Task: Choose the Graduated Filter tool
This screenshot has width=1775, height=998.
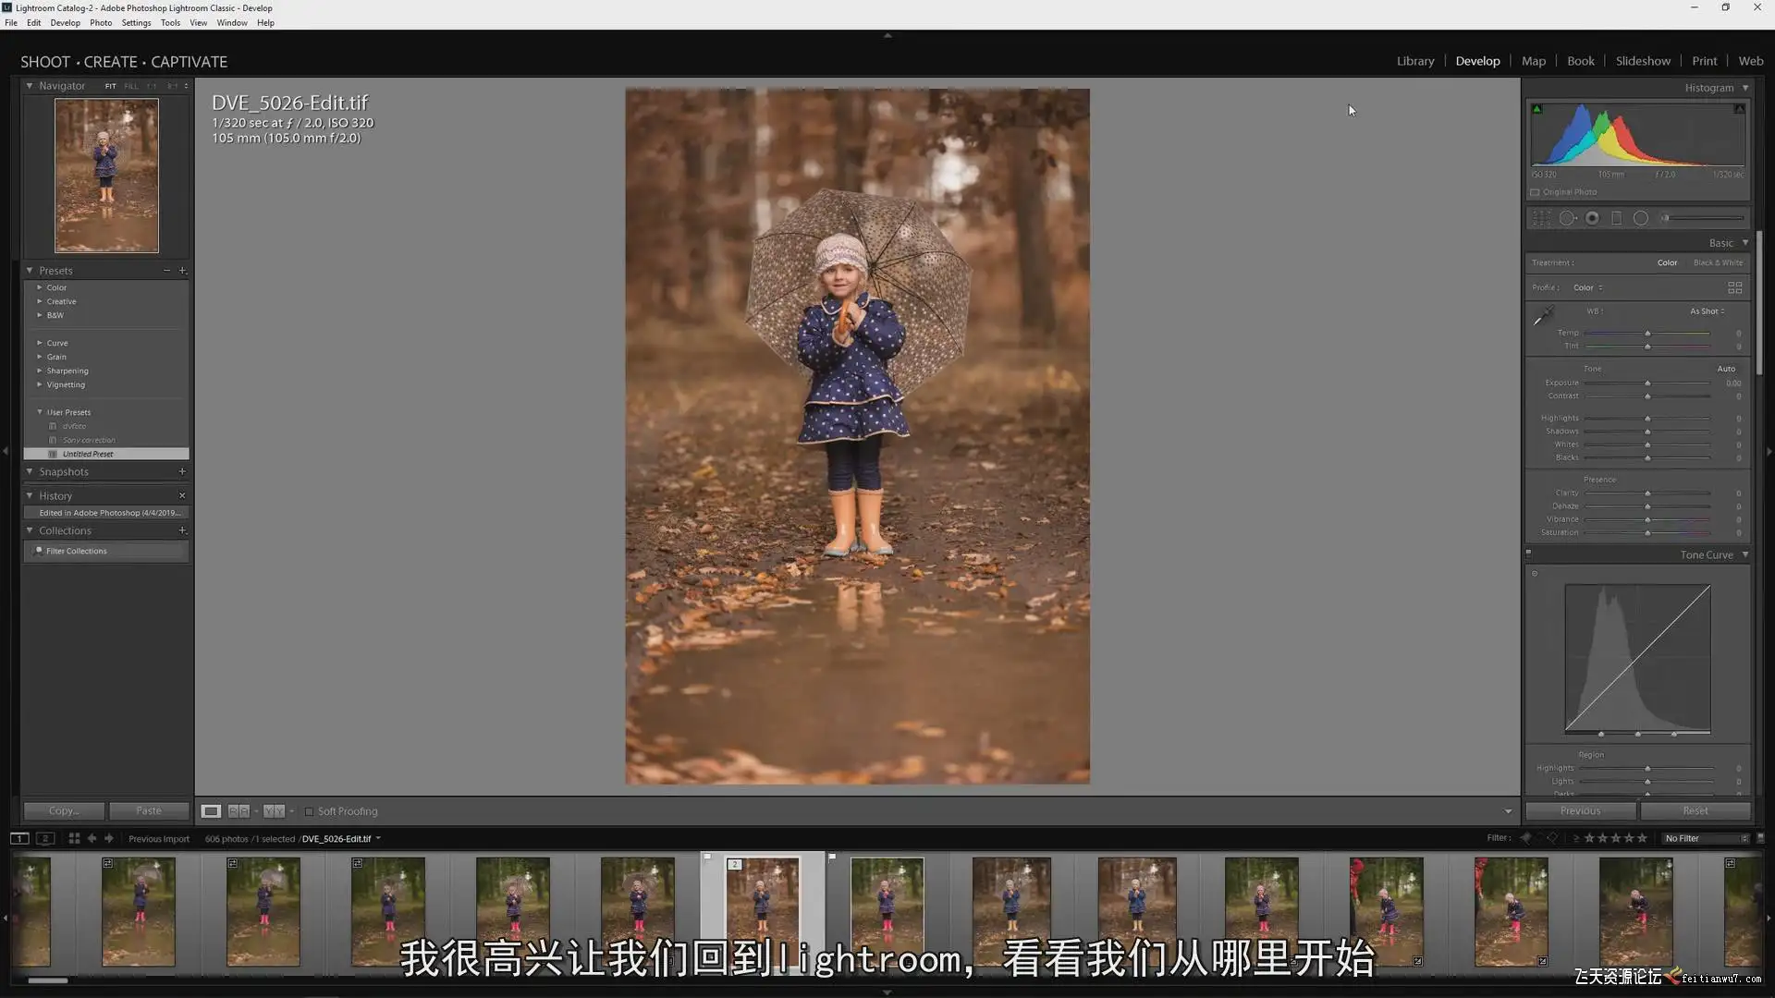Action: pos(1616,218)
